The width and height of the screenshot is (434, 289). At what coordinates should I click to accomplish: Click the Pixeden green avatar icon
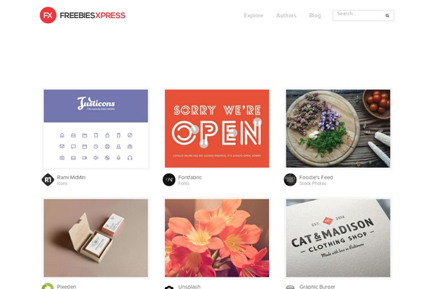pyautogui.click(x=48, y=286)
